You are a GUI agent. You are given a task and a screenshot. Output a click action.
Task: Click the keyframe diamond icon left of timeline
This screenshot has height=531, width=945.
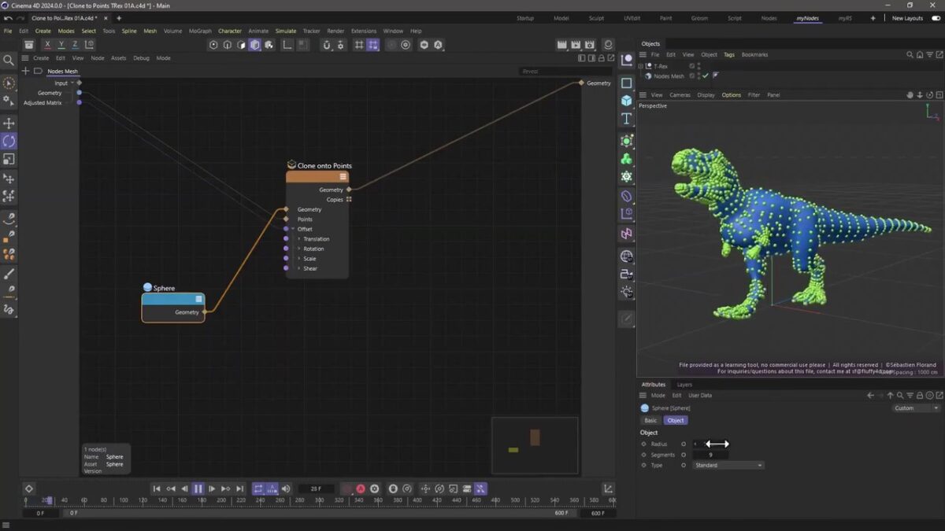(x=29, y=489)
